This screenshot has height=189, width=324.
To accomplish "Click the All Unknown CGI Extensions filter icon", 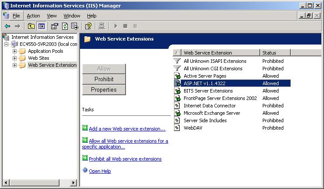I will pyautogui.click(x=177, y=68).
